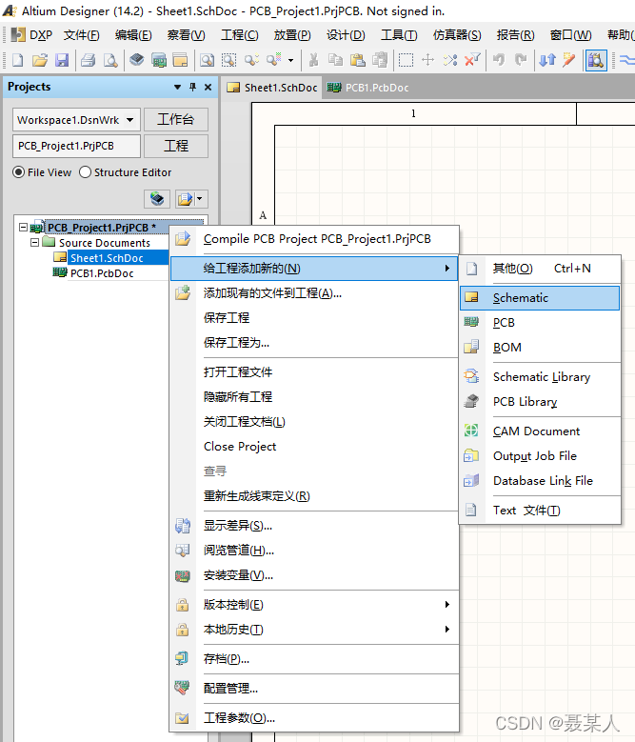
Task: Open the 报告(R) menu
Action: 515,35
